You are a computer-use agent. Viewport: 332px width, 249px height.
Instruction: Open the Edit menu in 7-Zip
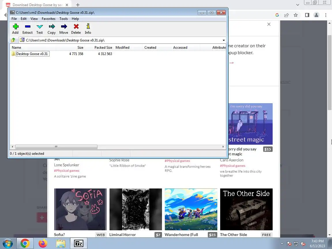pyautogui.click(x=24, y=19)
